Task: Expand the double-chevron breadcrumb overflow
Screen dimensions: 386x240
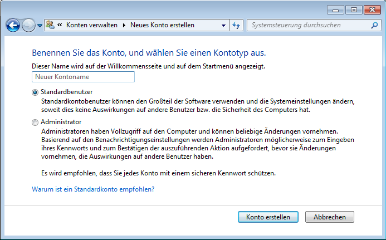Action: click(x=60, y=25)
